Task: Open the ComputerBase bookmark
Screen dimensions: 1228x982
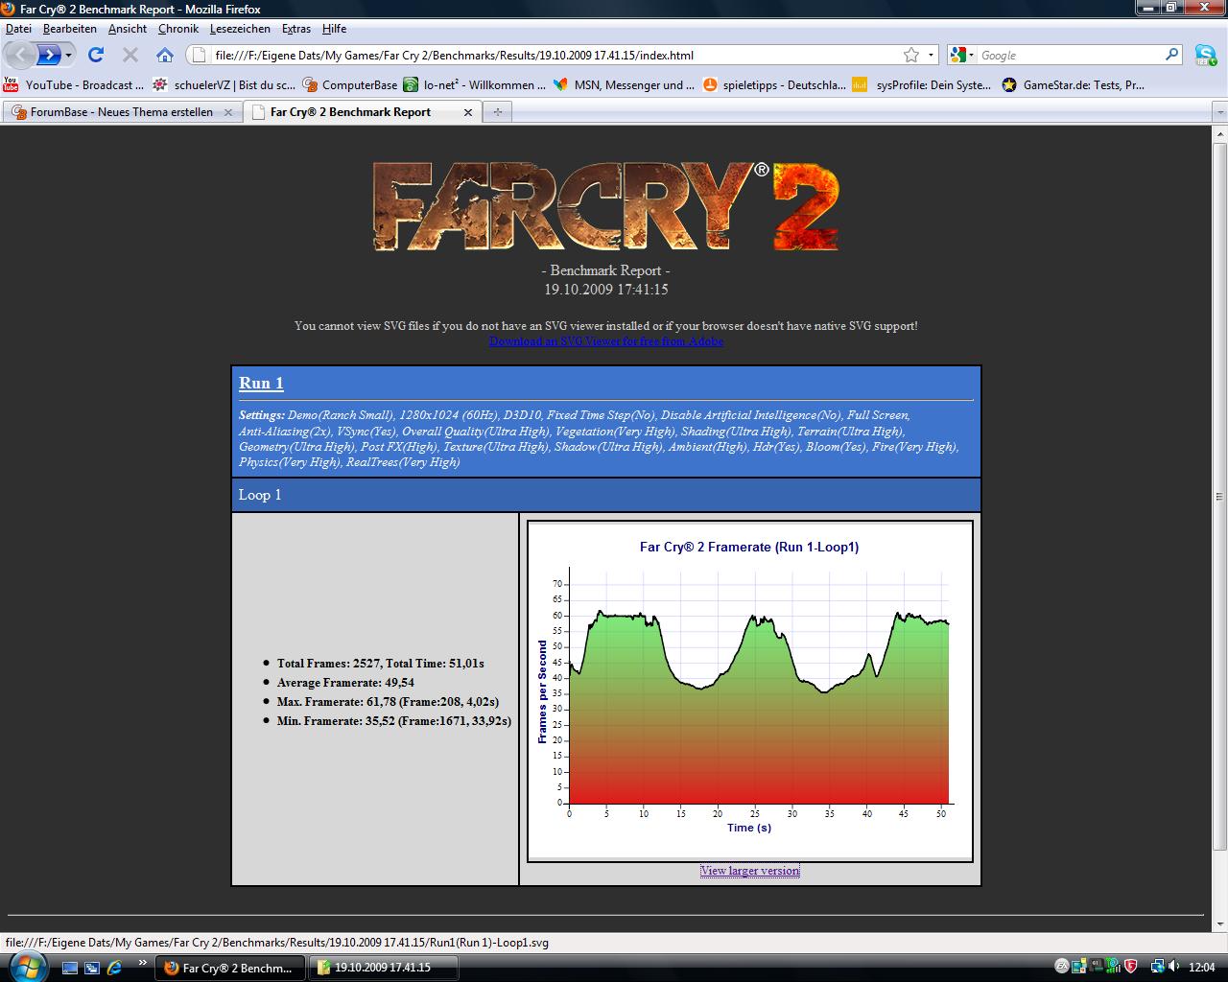Action: tap(350, 84)
